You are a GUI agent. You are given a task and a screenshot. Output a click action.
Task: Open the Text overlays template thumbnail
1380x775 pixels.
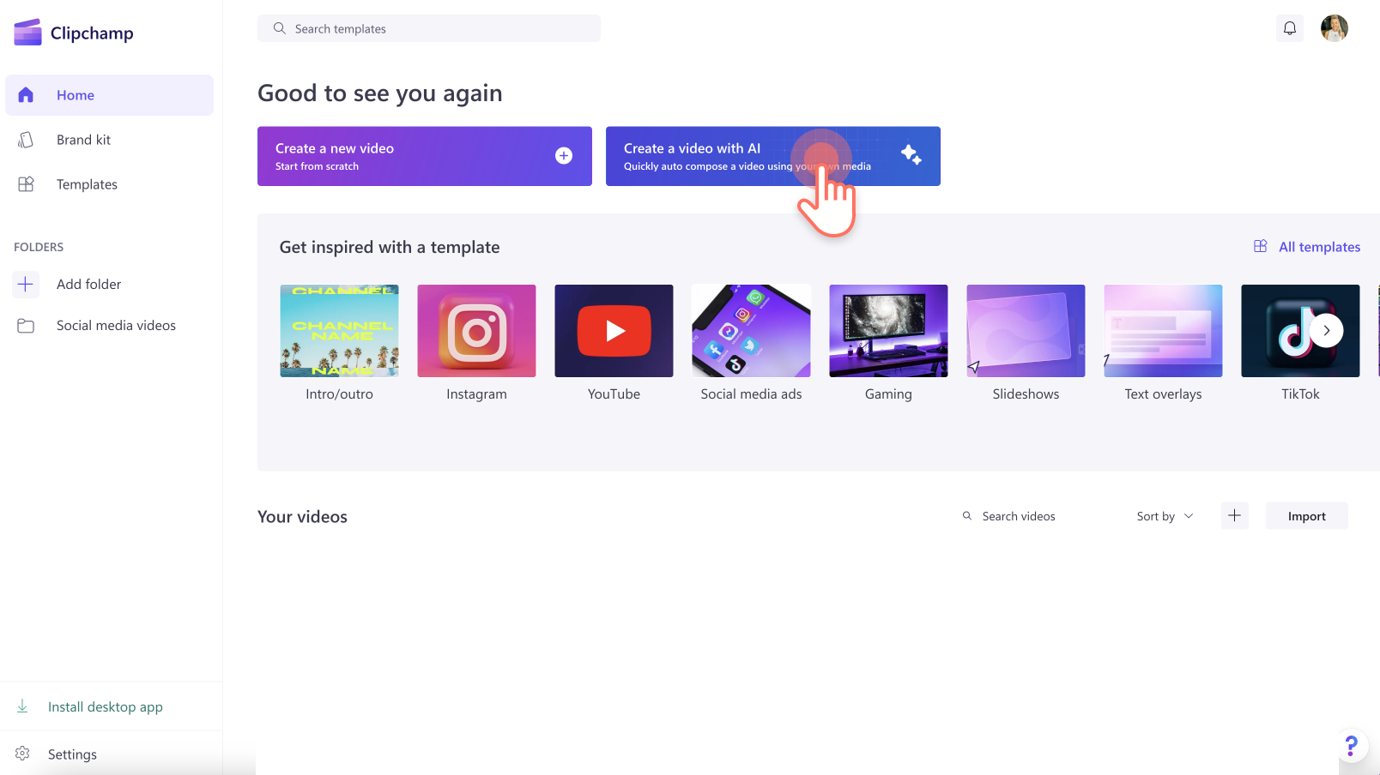(1163, 331)
